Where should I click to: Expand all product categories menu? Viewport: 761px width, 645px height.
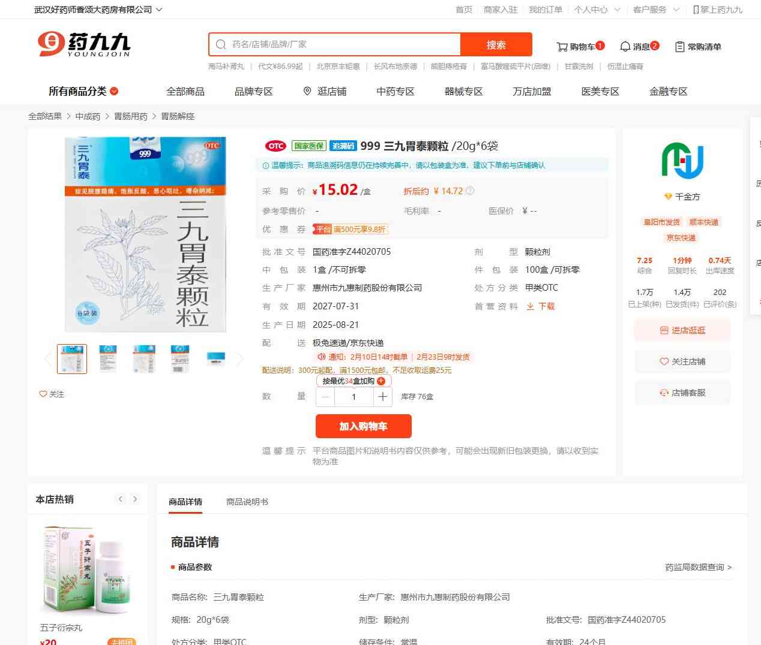[83, 91]
